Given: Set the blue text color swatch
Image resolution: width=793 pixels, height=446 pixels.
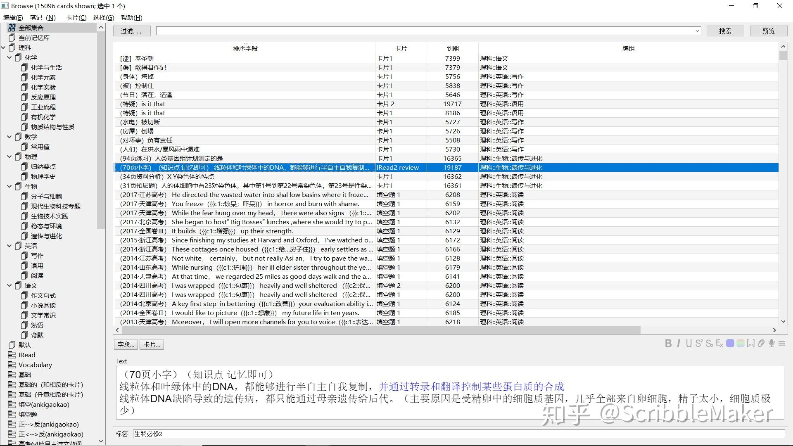Looking at the screenshot, I should pyautogui.click(x=730, y=344).
